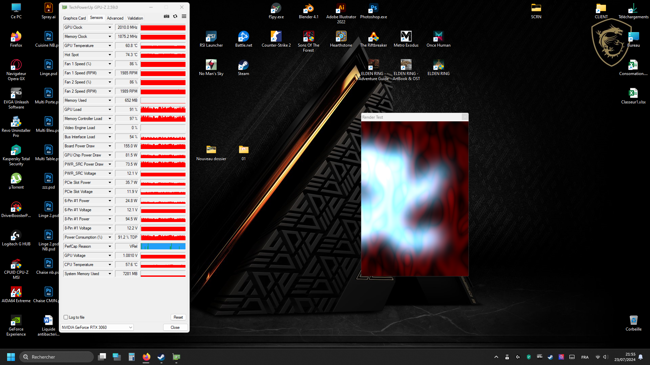The width and height of the screenshot is (650, 365).
Task: Open the Corbeille recycle bin icon
Action: pyautogui.click(x=633, y=320)
